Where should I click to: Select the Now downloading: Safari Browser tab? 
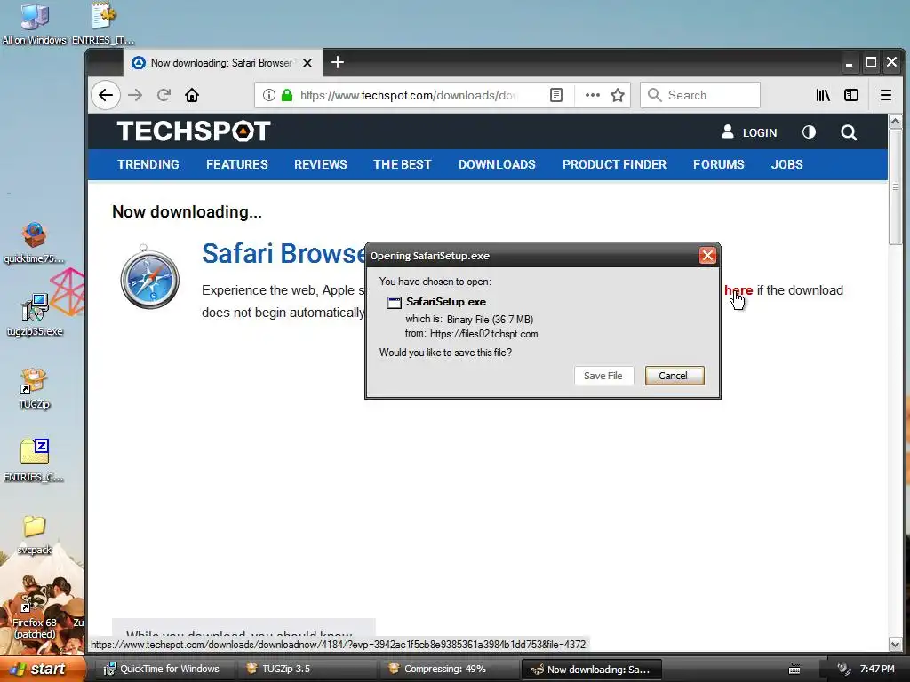point(221,63)
